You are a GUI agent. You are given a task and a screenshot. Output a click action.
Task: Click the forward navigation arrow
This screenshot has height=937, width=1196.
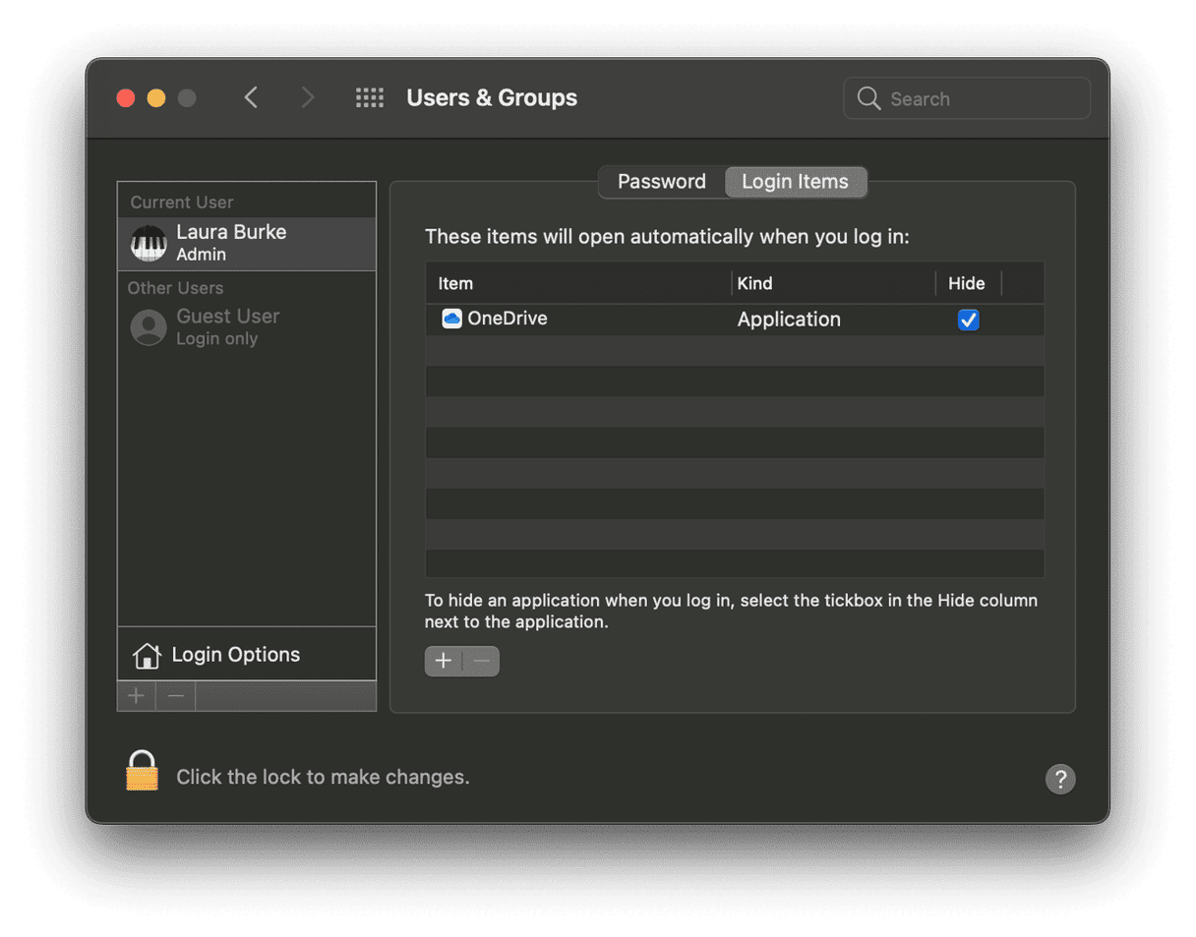[308, 97]
